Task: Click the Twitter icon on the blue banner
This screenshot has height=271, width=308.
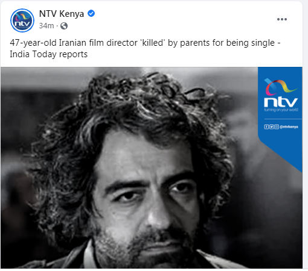Action: [x=271, y=127]
